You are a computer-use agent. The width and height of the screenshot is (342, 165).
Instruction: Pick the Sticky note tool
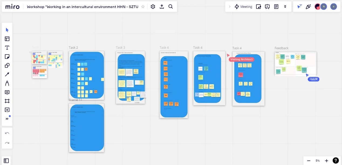click(x=7, y=57)
